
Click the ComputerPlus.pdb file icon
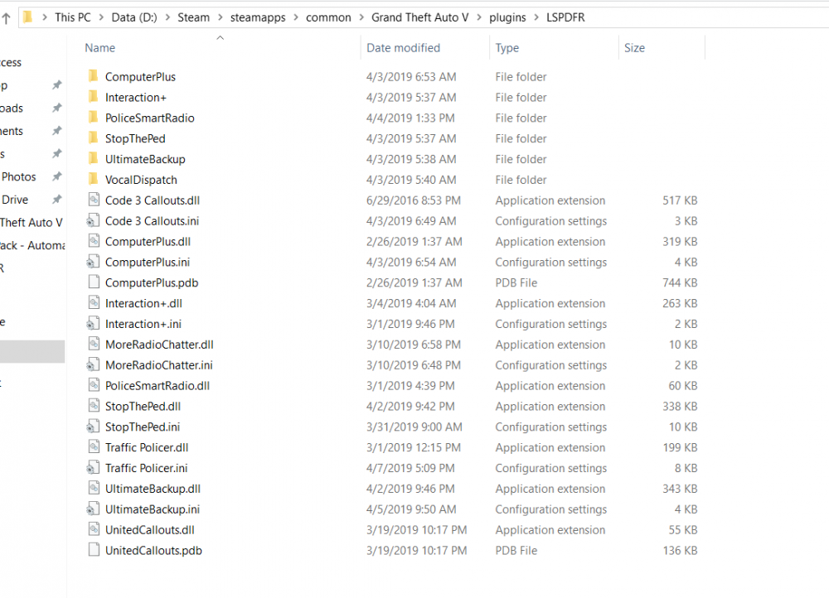(94, 282)
